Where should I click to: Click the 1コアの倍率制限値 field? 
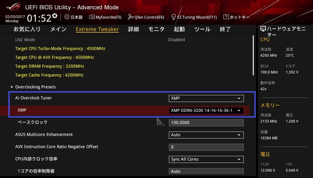[x=206, y=171]
